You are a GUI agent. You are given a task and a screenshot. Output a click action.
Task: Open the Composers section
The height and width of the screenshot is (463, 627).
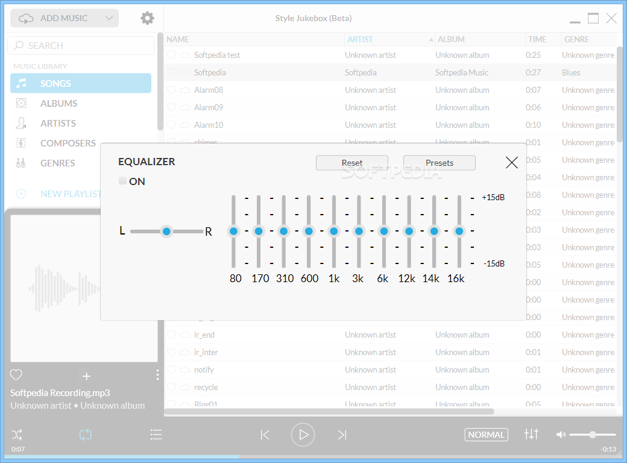click(68, 143)
